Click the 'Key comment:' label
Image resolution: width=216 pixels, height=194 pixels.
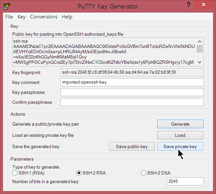[26, 82]
